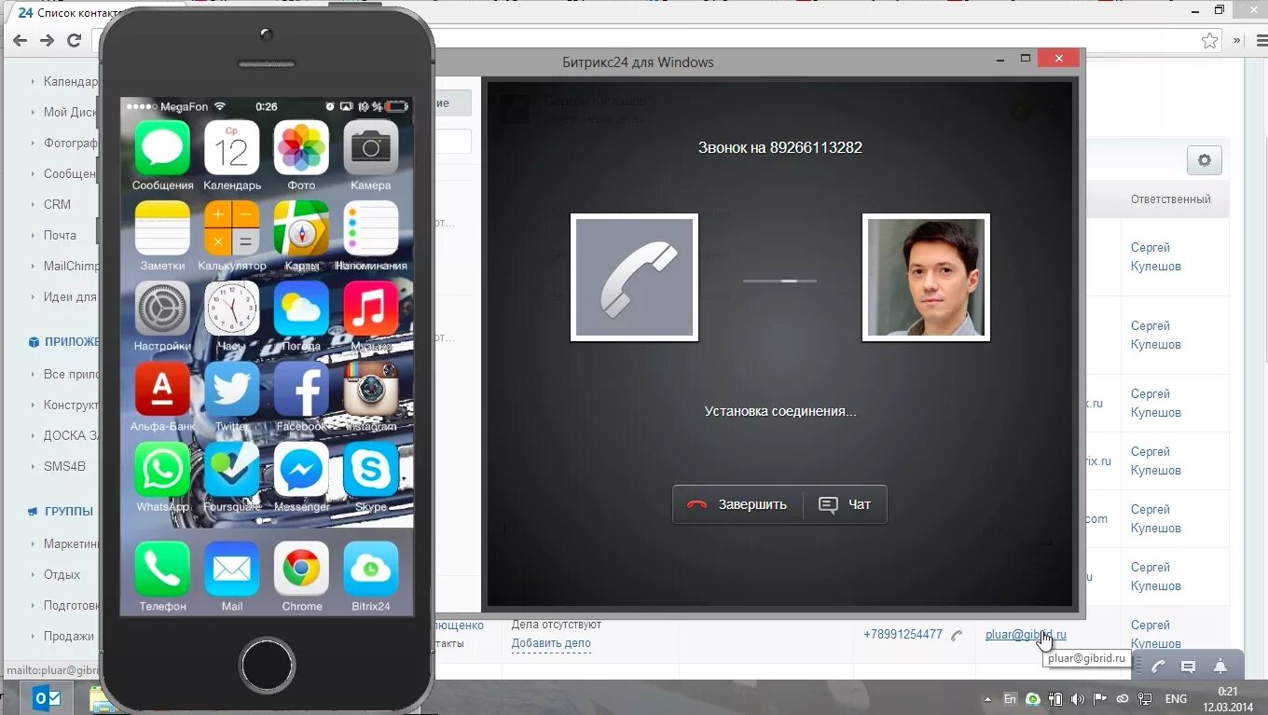The image size is (1268, 715).
Task: Open Chrome from the phone dock
Action: pos(301,569)
